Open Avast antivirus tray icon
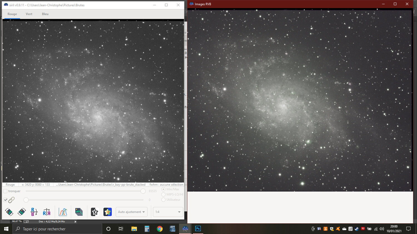 click(338, 229)
